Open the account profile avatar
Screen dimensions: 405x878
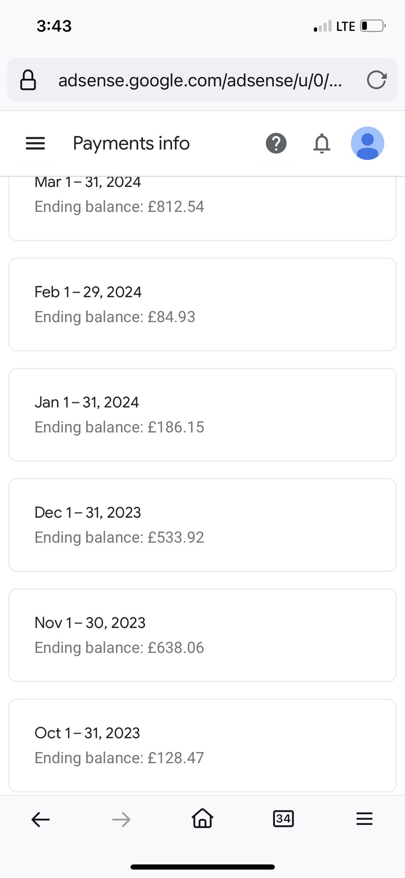pyautogui.click(x=367, y=143)
